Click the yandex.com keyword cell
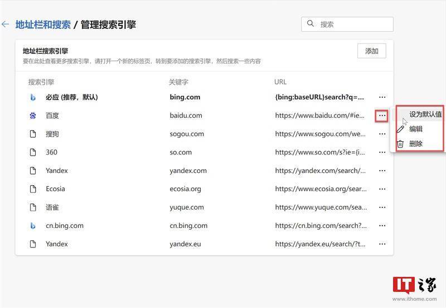The height and width of the screenshot is (308, 446). tap(188, 171)
